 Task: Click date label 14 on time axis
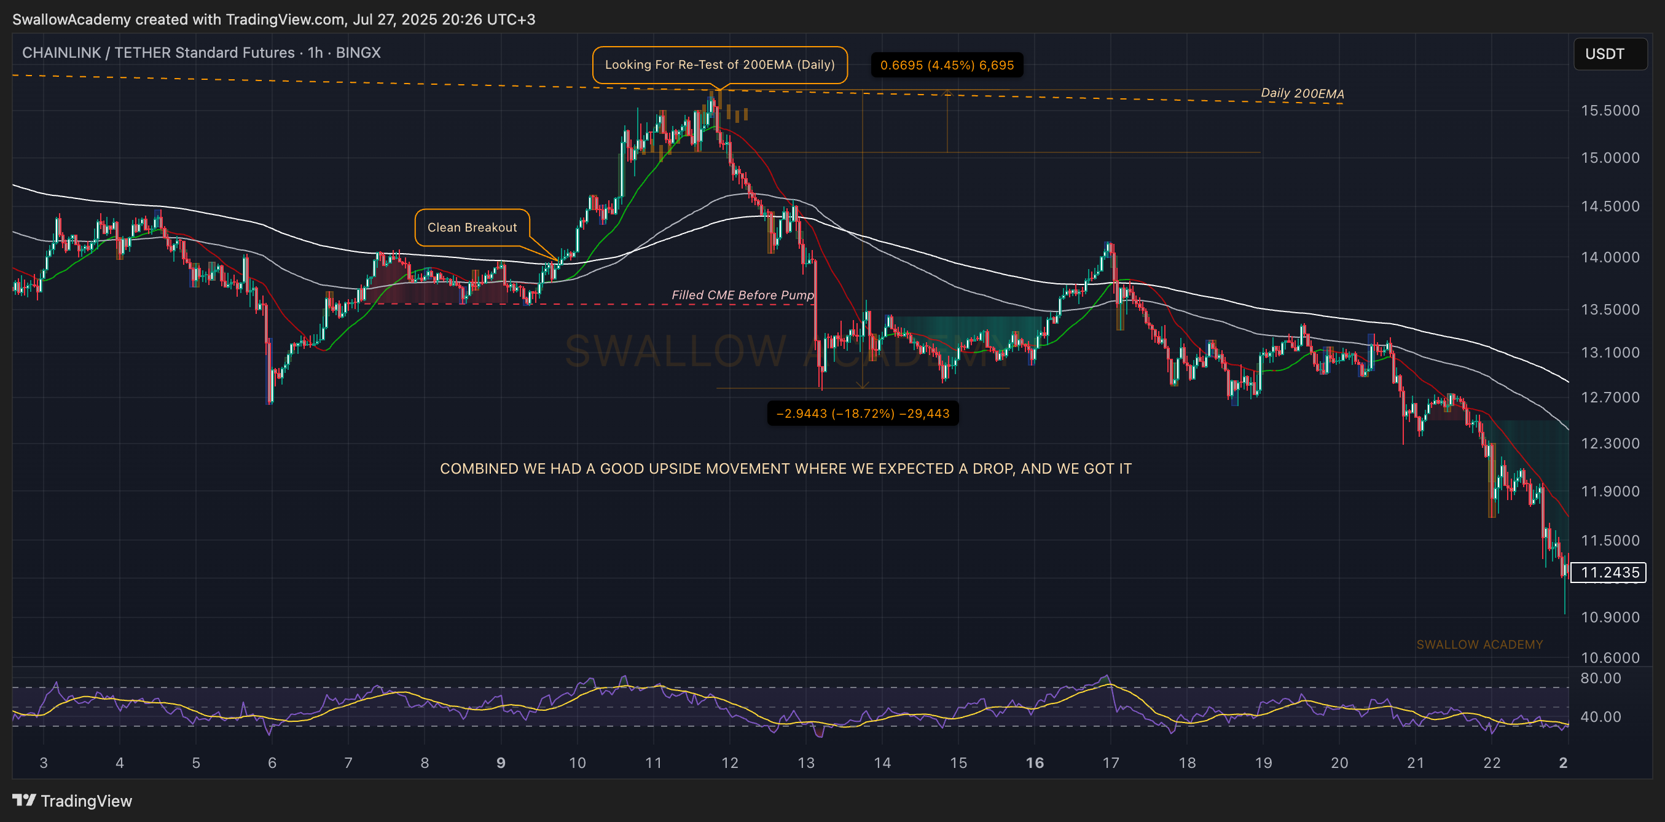pos(882,763)
